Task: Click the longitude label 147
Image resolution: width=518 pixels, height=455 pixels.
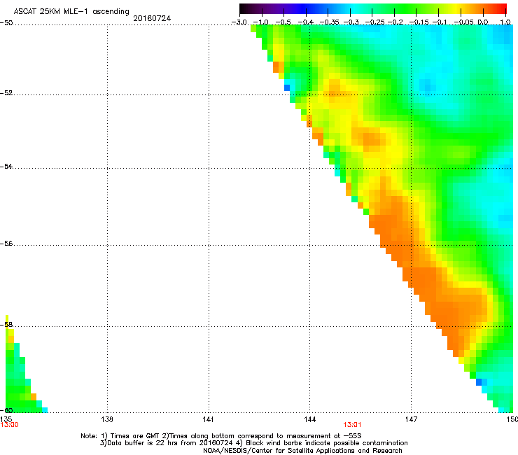Action: tap(411, 419)
